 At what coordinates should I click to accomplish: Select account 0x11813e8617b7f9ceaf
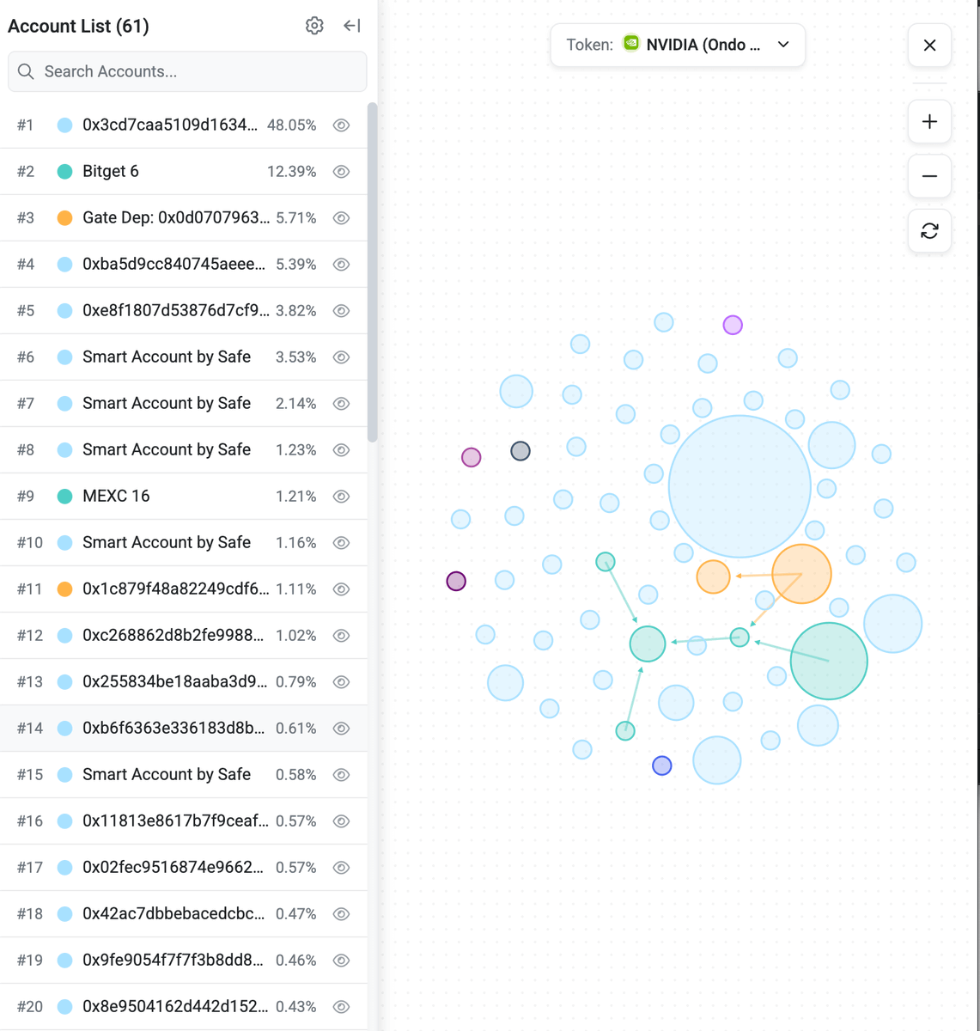184,821
